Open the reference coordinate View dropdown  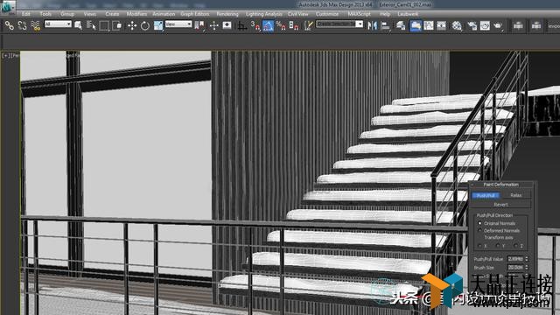pos(178,24)
